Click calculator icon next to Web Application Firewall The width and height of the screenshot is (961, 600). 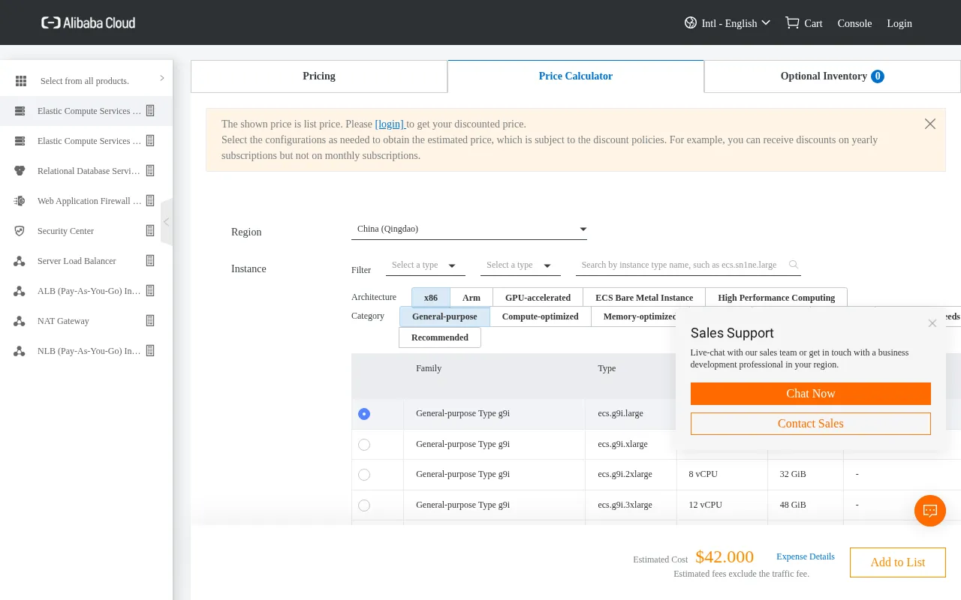[150, 200]
